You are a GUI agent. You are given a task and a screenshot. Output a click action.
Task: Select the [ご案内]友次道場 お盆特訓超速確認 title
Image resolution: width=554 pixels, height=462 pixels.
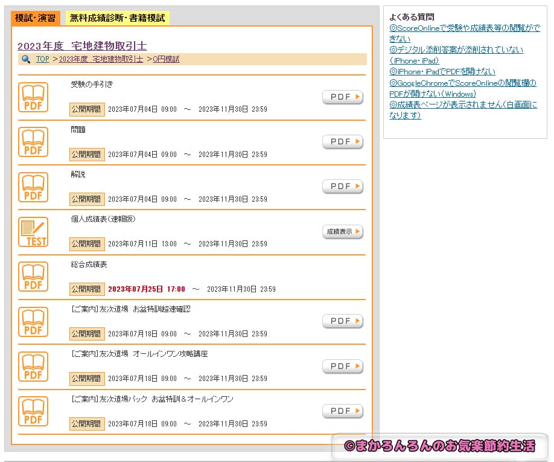[131, 309]
